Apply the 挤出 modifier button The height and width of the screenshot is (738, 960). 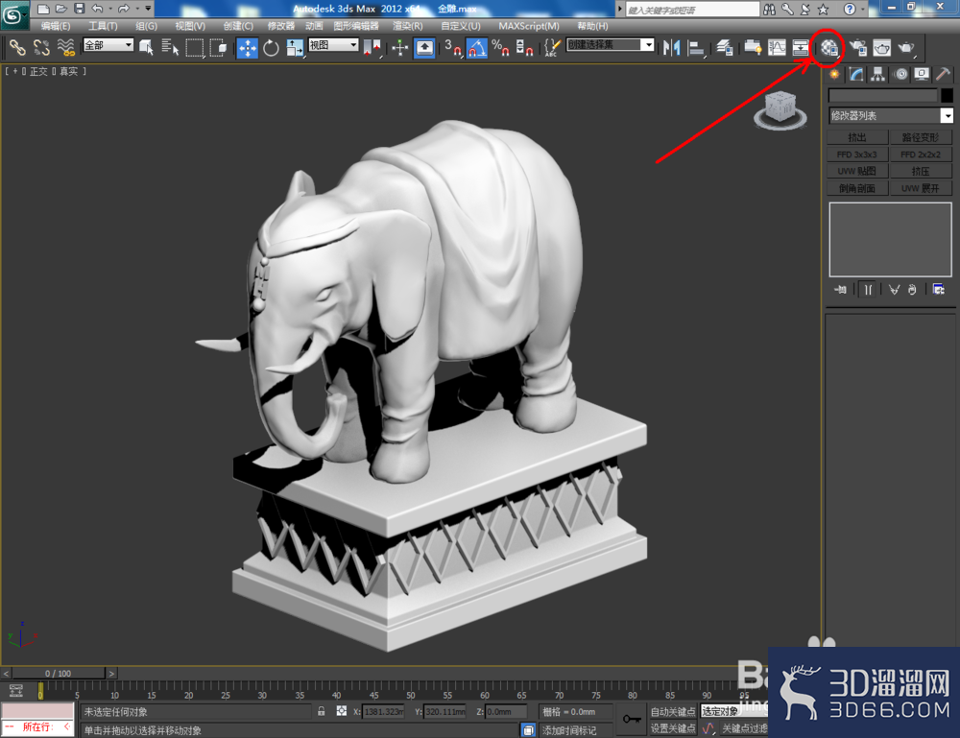tap(857, 137)
